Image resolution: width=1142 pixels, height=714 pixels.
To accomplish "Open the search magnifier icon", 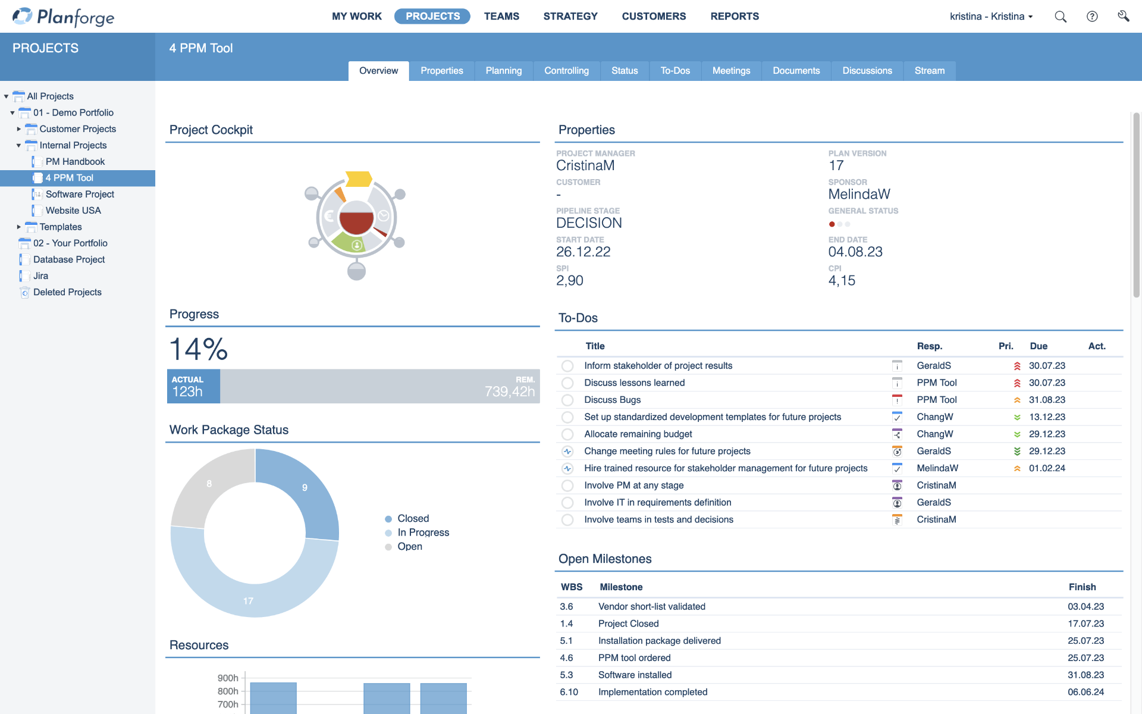I will click(x=1060, y=17).
